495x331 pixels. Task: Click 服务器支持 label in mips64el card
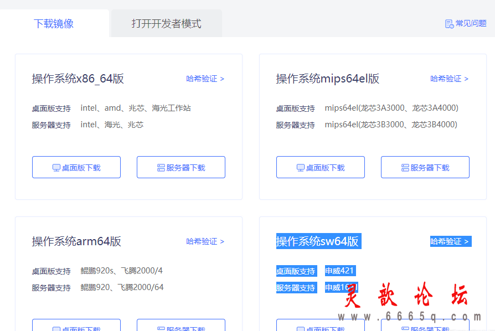(296, 125)
